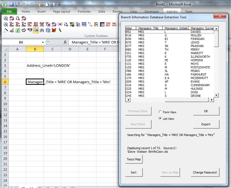Click the curly-brace {a} toolbar icon
This screenshot has height=188, width=231.
60,24
